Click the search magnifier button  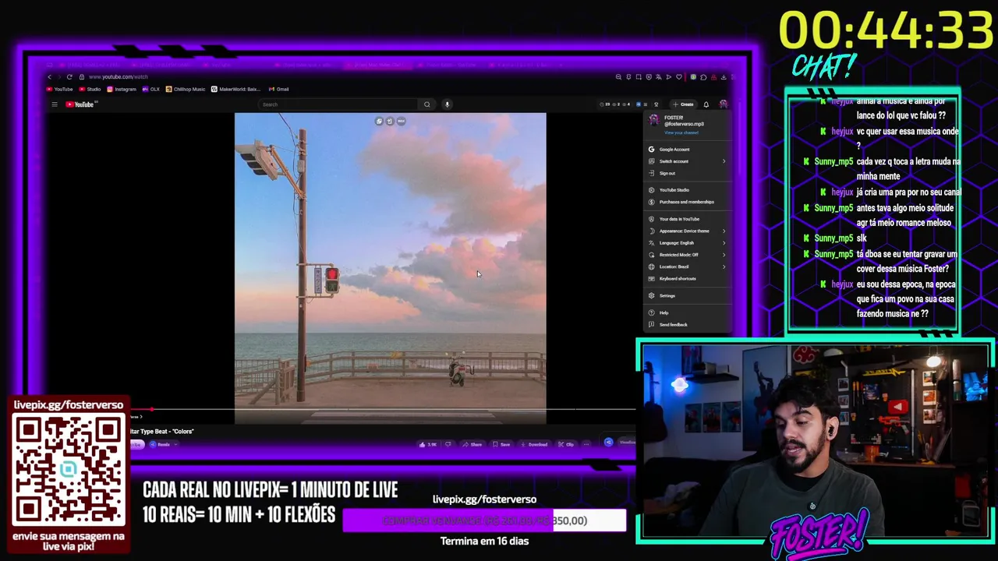coord(426,104)
